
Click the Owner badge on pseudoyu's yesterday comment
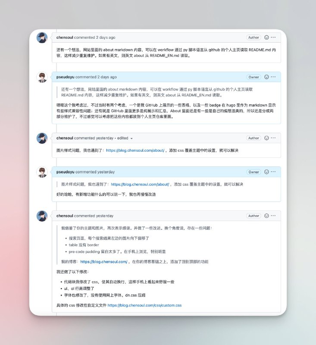coord(253,172)
